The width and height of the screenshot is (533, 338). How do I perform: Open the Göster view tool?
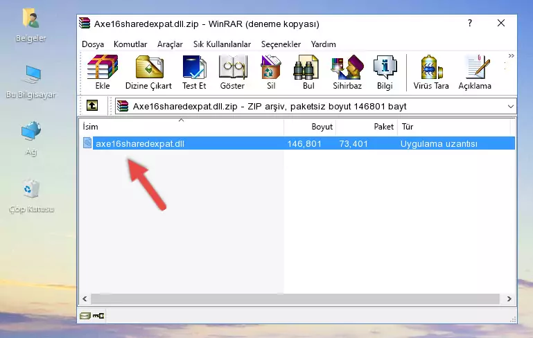tap(232, 72)
